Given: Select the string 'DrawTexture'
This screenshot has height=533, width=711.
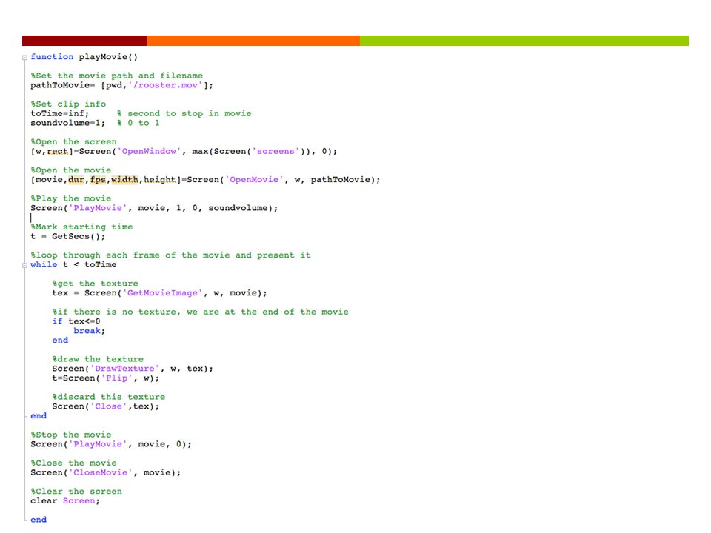Looking at the screenshot, I should tap(124, 369).
